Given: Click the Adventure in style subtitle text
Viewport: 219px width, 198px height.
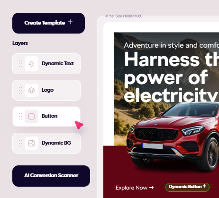Looking at the screenshot, I should click(172, 45).
